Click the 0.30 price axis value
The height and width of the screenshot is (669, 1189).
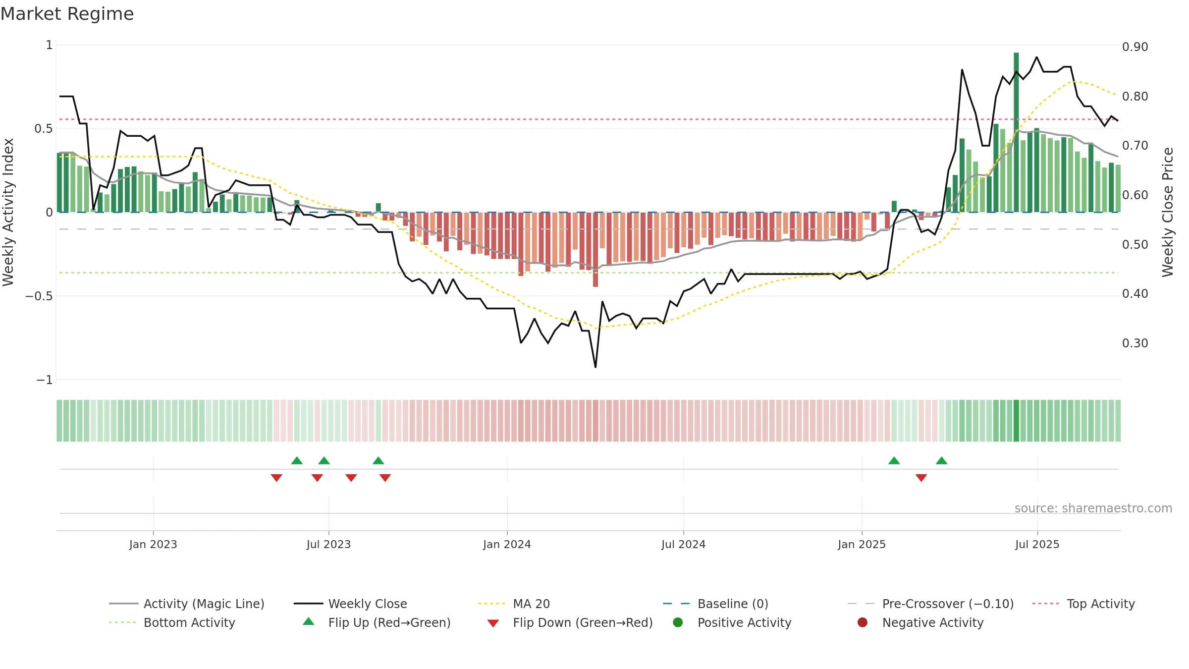coord(1135,343)
